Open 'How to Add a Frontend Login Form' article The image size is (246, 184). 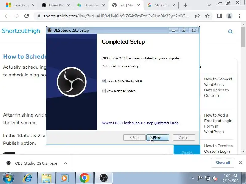(218, 124)
